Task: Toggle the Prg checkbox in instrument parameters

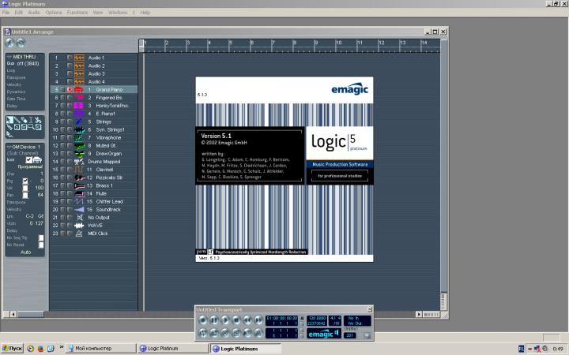Action: [x=25, y=181]
